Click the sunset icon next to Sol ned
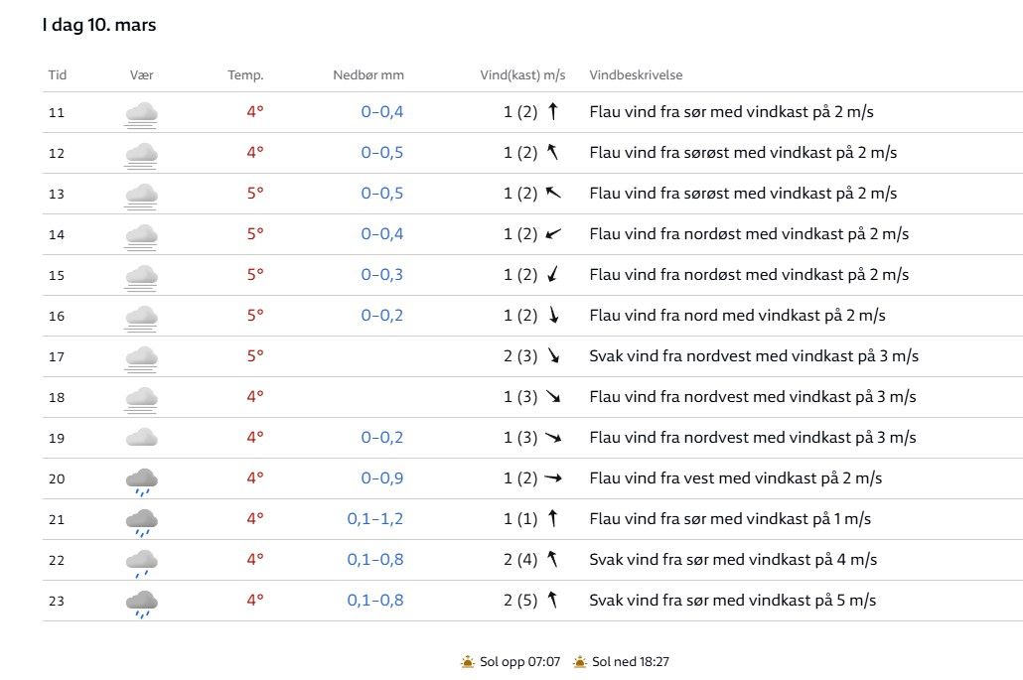This screenshot has height=680, width=1023. 579,661
